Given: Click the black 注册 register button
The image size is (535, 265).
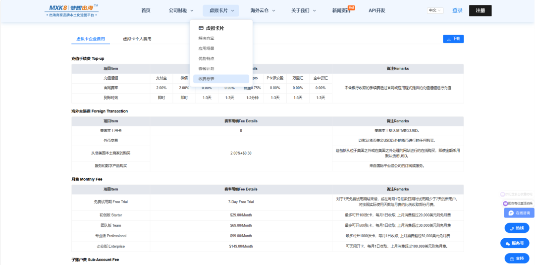Looking at the screenshot, I should [x=481, y=10].
